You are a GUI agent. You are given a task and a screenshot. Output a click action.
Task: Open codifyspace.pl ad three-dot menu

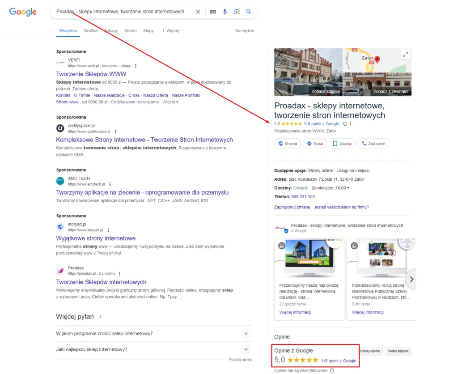coord(115,132)
